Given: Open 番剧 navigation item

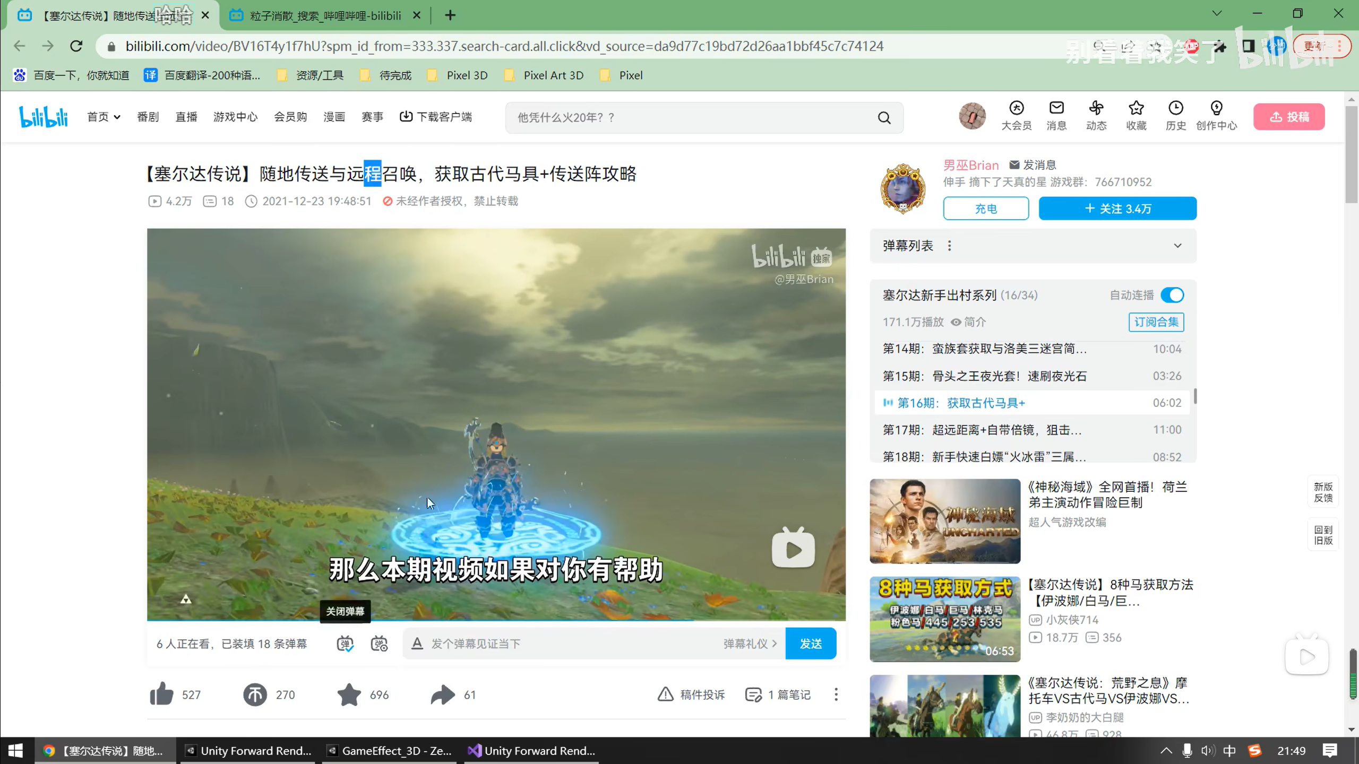Looking at the screenshot, I should point(148,117).
